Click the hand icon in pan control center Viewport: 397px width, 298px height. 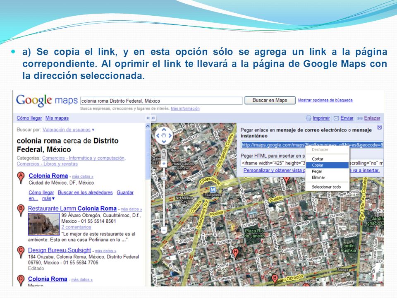click(164, 136)
